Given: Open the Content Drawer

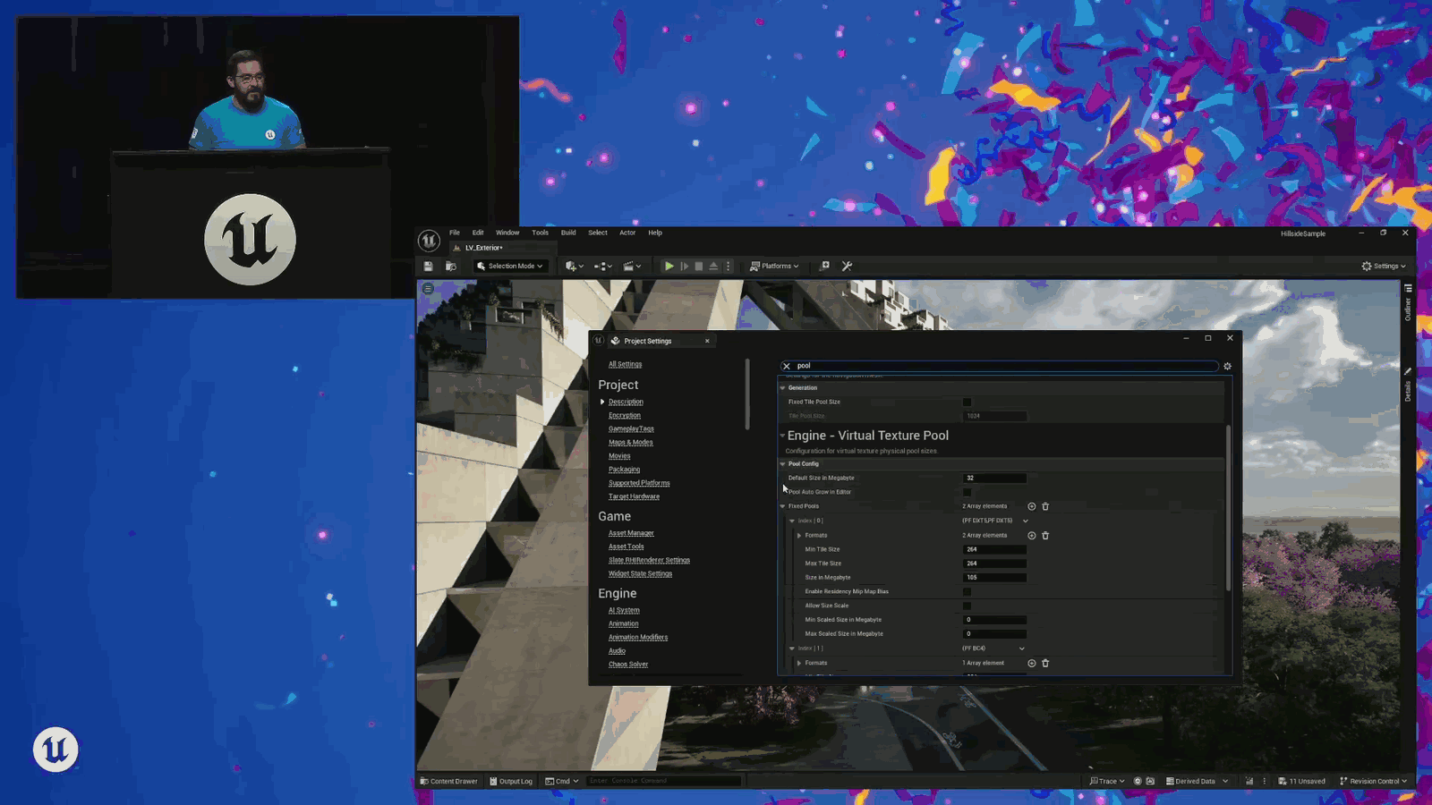Looking at the screenshot, I should pos(449,781).
